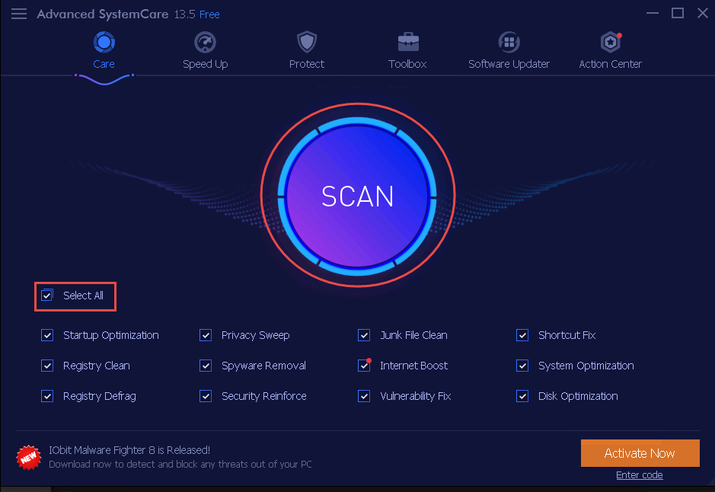The image size is (715, 492).
Task: Click the blue Free edition label
Action: pos(209,14)
